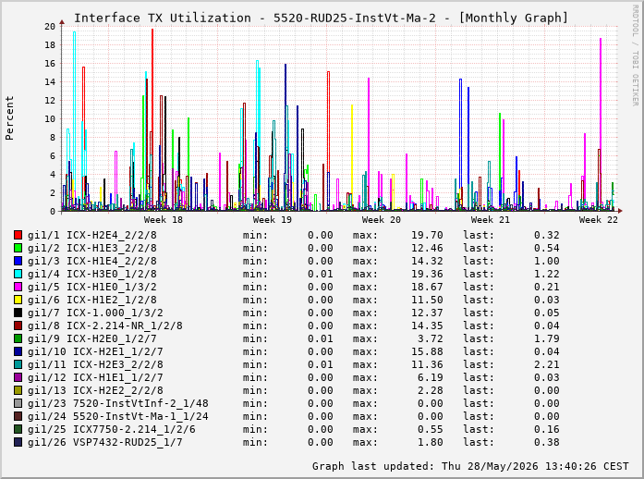The width and height of the screenshot is (644, 479).
Task: Select the label gi1/9 ICX-H2E0_1/2/7
Action: point(92,338)
